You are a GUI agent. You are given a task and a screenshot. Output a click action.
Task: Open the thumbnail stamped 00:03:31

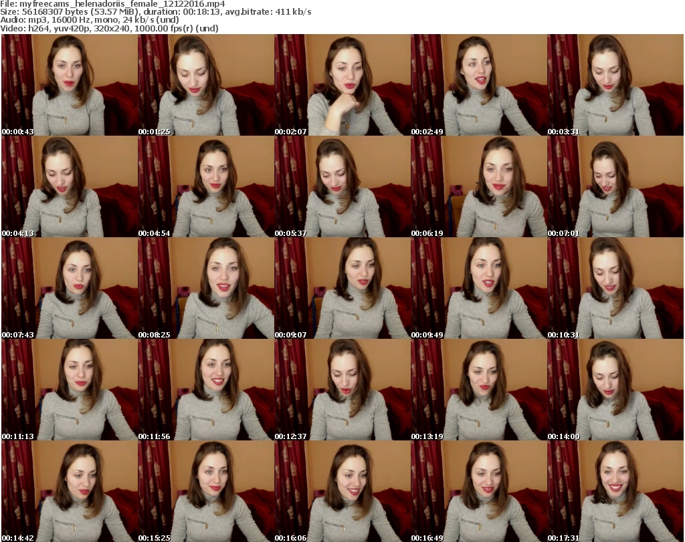coord(615,85)
